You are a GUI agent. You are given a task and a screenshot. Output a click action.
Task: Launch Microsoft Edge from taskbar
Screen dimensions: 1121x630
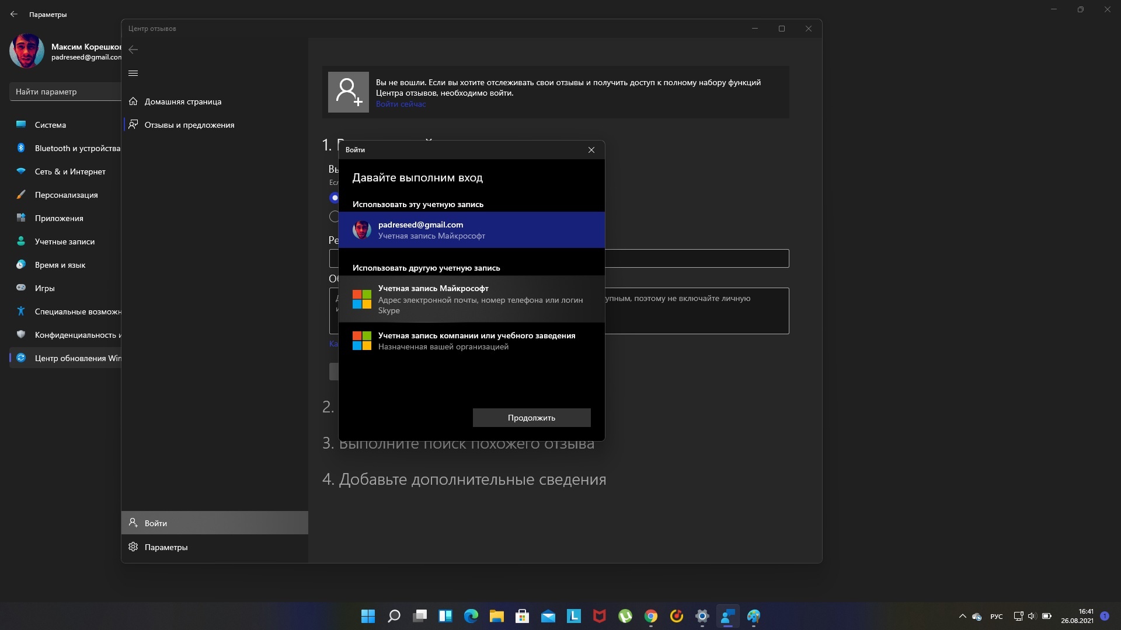tap(471, 616)
